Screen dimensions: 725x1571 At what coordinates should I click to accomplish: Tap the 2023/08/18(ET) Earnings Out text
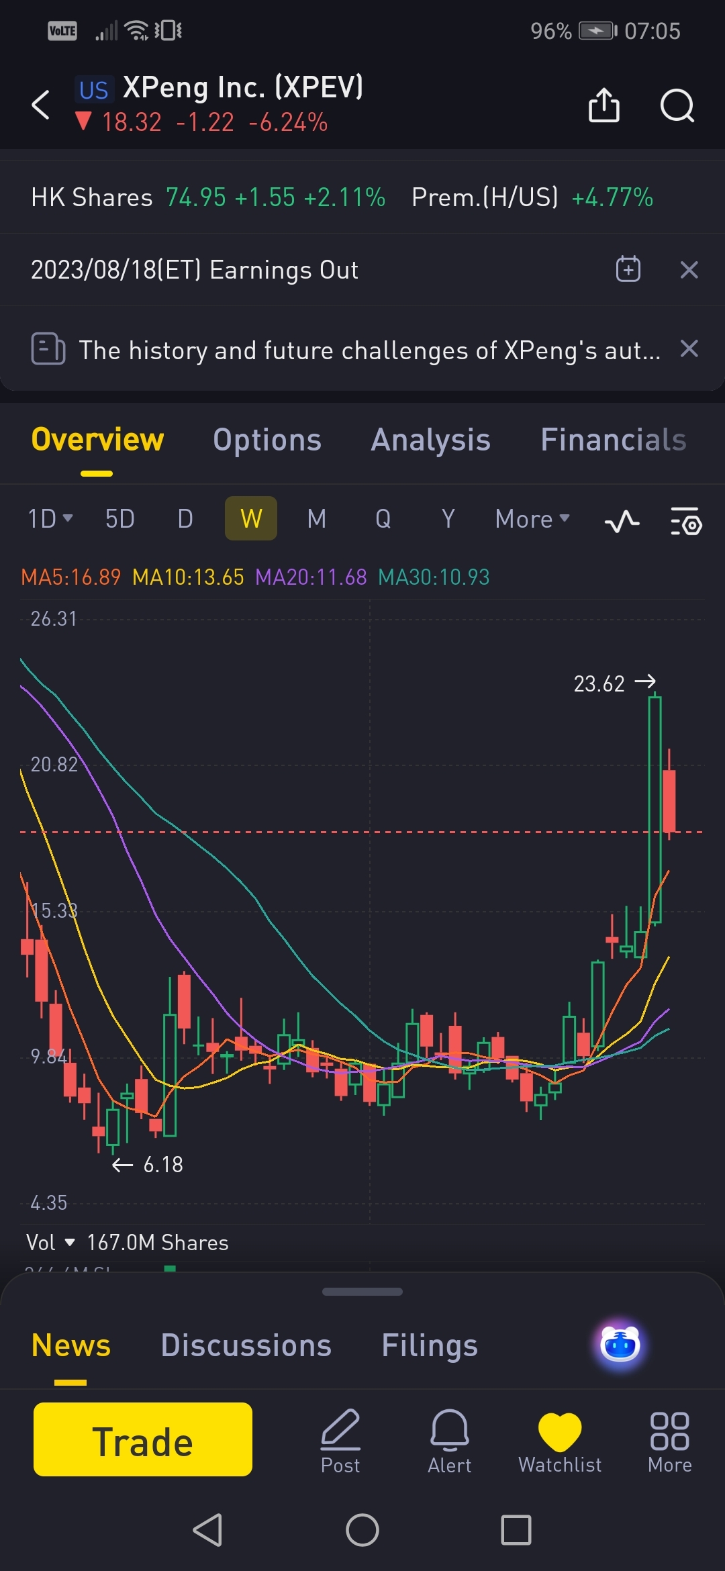[195, 270]
